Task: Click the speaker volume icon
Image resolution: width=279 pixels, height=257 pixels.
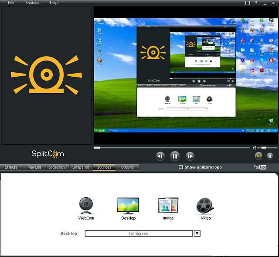Action: pyautogui.click(x=255, y=148)
